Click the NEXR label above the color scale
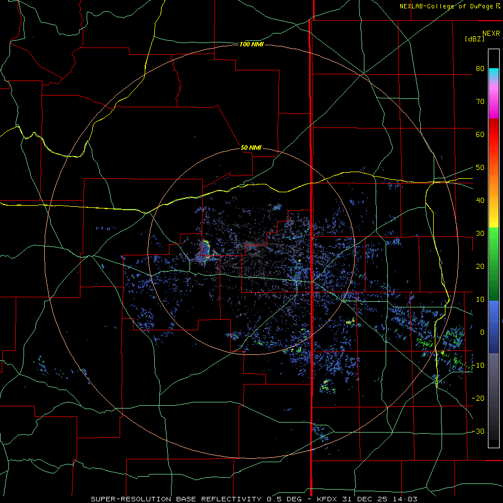Image resolution: width=503 pixels, height=503 pixels. point(491,34)
